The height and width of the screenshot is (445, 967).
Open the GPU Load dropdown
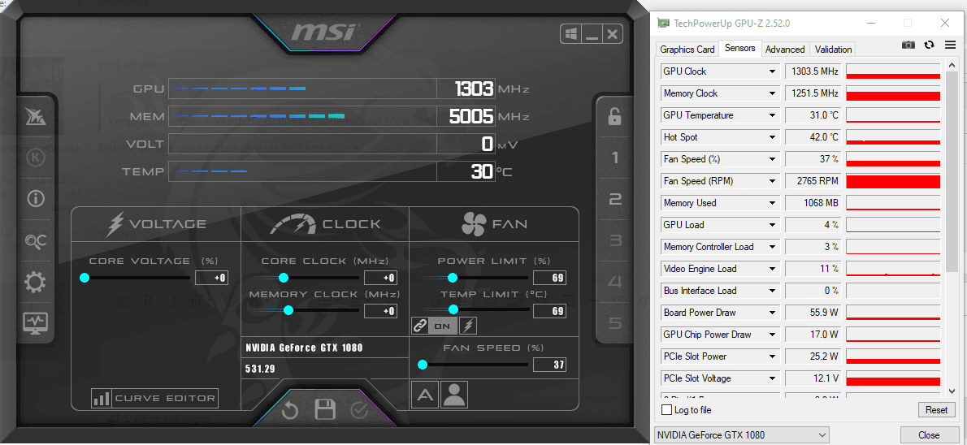(772, 225)
